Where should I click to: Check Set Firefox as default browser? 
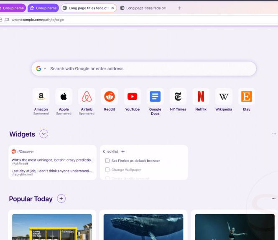(107, 161)
